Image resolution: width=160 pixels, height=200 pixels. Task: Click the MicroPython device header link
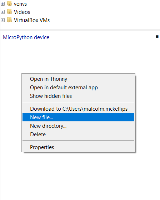(x=26, y=37)
